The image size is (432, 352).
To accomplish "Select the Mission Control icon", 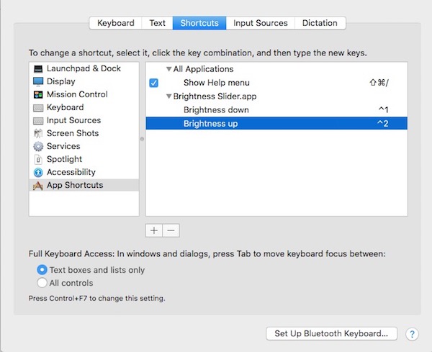I will (x=38, y=94).
